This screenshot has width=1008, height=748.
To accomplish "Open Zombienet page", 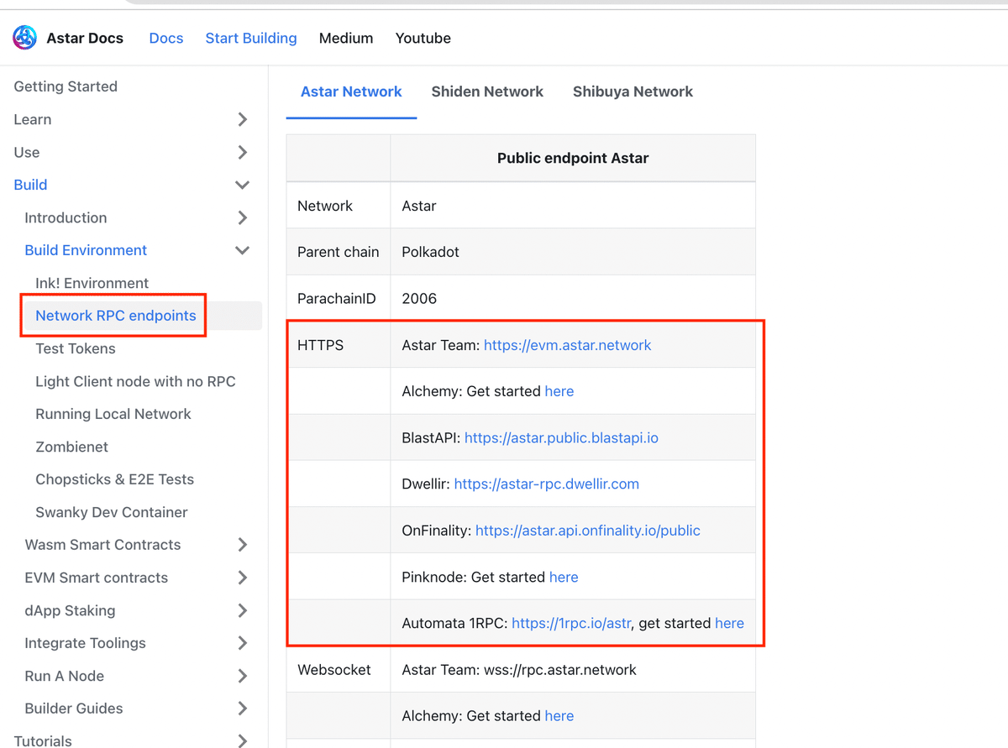I will 71,447.
